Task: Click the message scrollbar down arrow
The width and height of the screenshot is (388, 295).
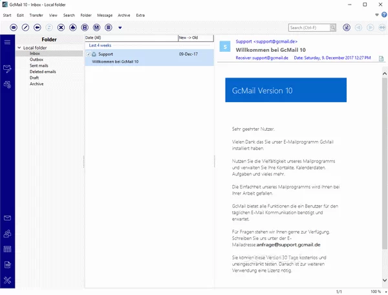Action: 385,280
